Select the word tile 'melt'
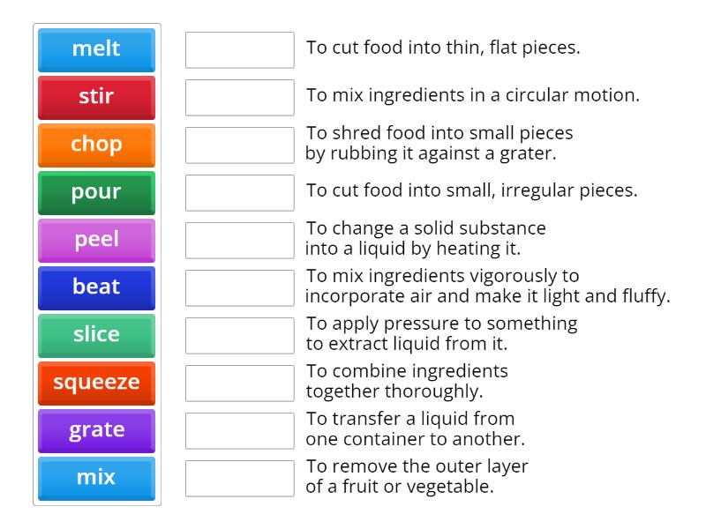706x529 pixels. pos(95,50)
